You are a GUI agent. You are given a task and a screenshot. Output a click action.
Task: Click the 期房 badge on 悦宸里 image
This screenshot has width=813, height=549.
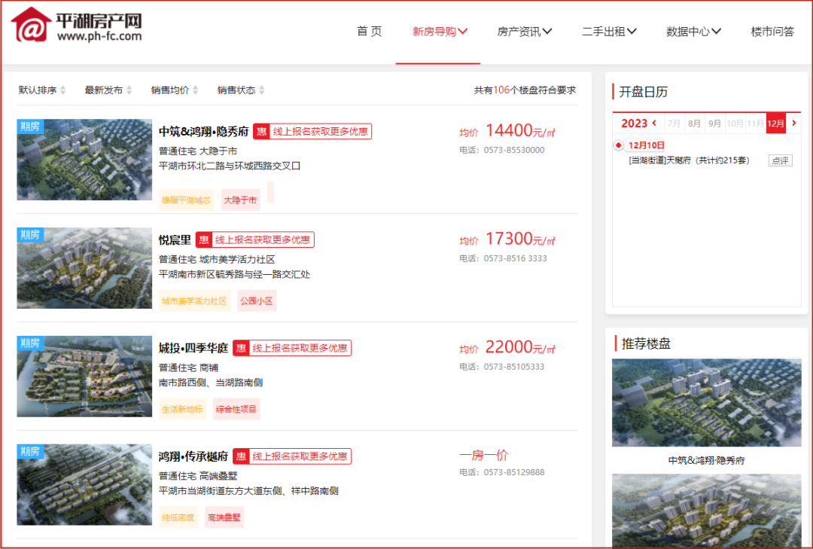30,234
